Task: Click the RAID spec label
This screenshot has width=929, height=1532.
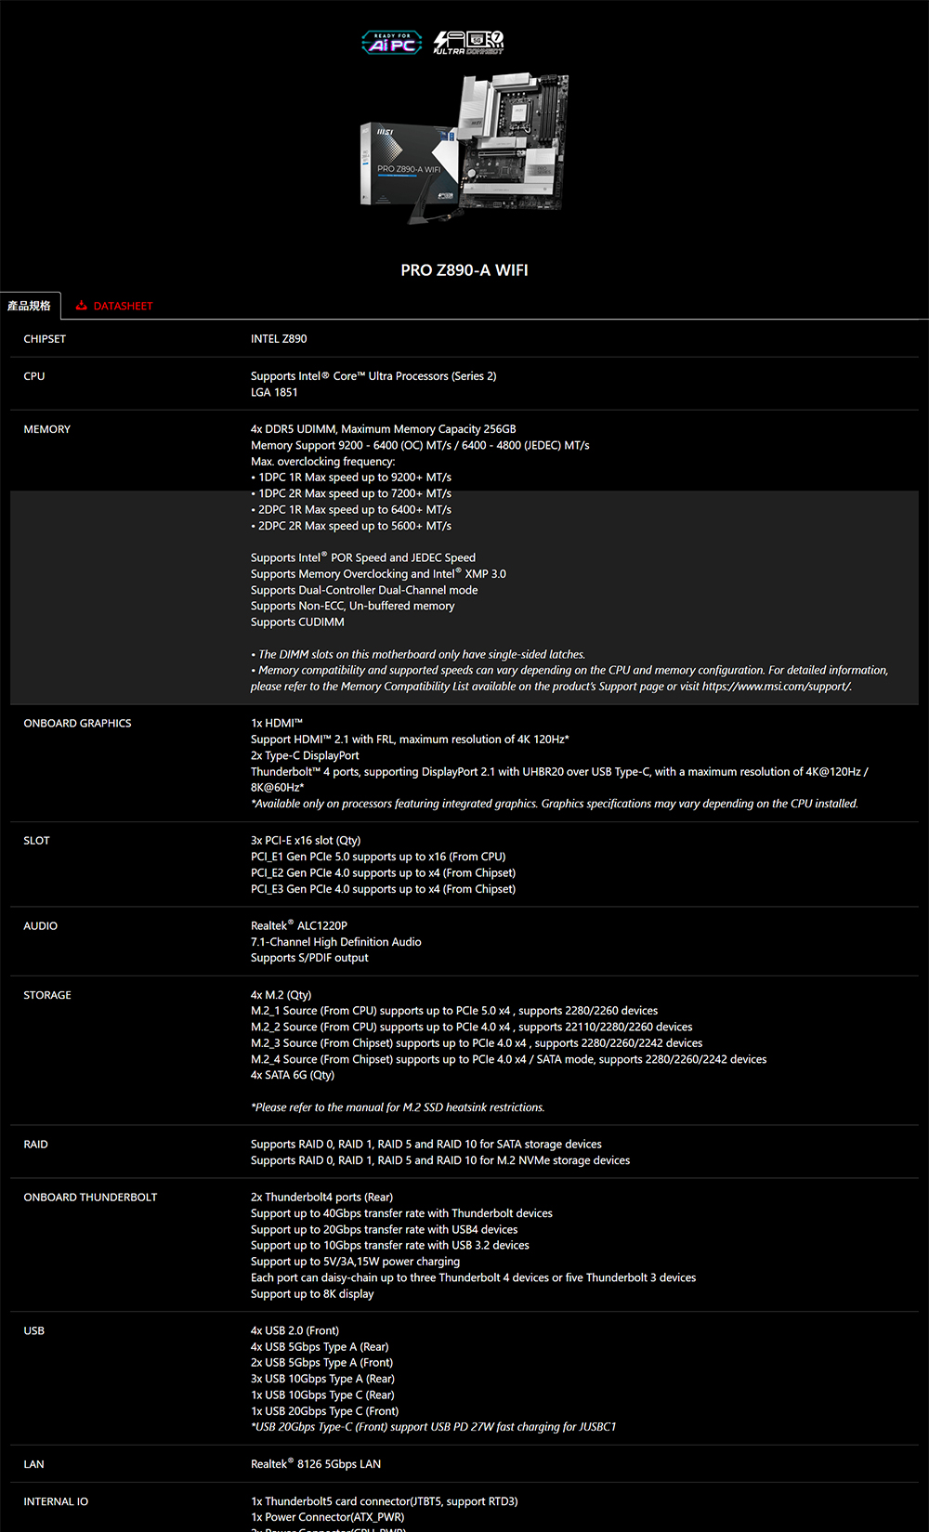Action: tap(35, 1145)
